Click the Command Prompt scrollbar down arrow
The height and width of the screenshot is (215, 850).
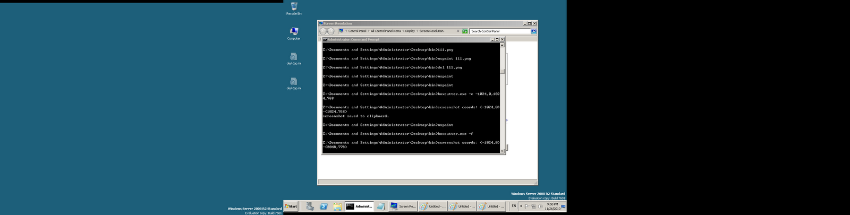pyautogui.click(x=502, y=151)
